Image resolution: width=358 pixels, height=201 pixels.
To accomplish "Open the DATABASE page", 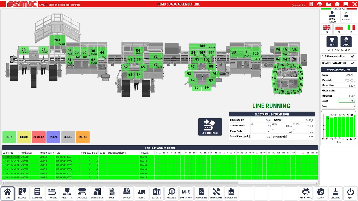I will (x=37, y=193).
